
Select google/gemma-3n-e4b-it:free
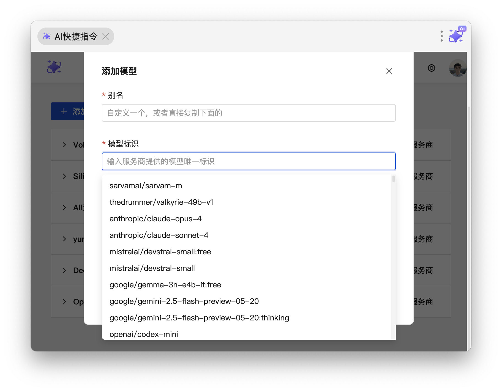click(x=246, y=285)
